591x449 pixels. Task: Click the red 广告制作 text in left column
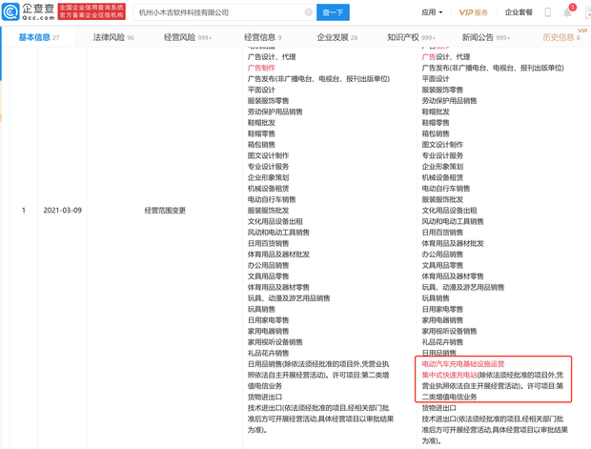click(261, 68)
